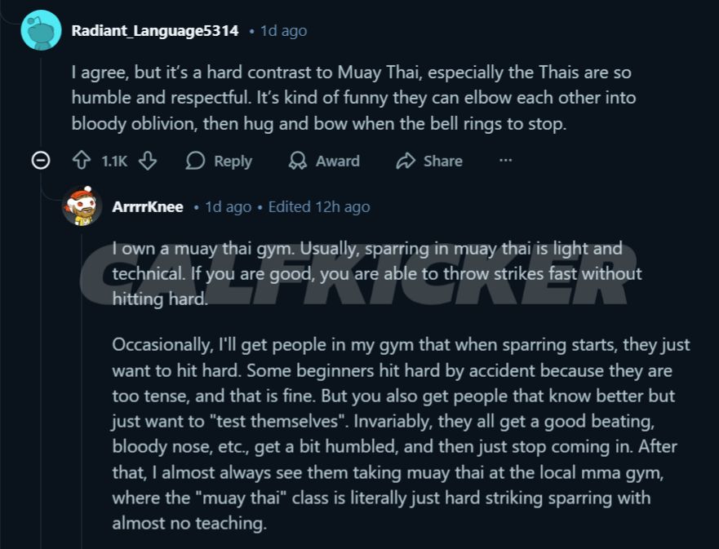Click the 1.1K vote count
Image resolution: width=719 pixels, height=549 pixels.
click(x=114, y=162)
